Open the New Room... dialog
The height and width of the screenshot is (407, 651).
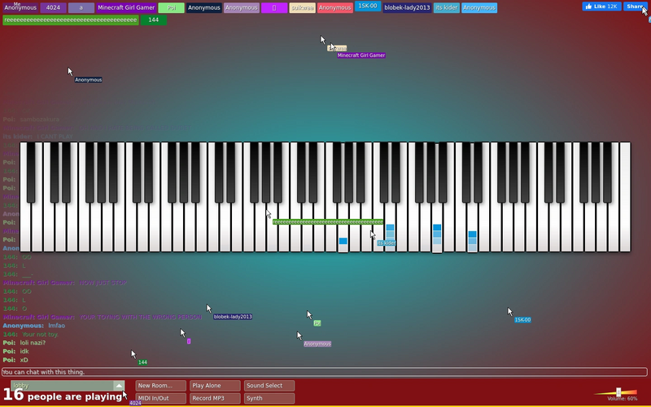click(x=160, y=385)
